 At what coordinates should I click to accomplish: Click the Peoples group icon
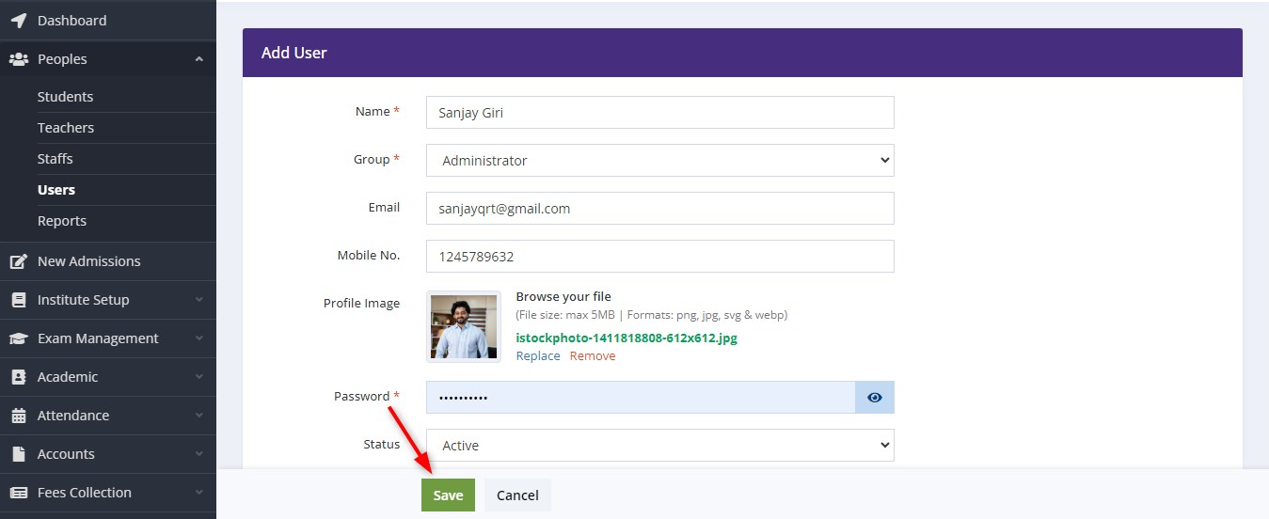pos(19,58)
